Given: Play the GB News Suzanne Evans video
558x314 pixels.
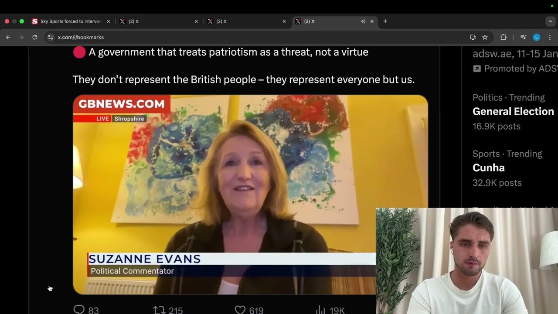Looking at the screenshot, I should tap(250, 195).
